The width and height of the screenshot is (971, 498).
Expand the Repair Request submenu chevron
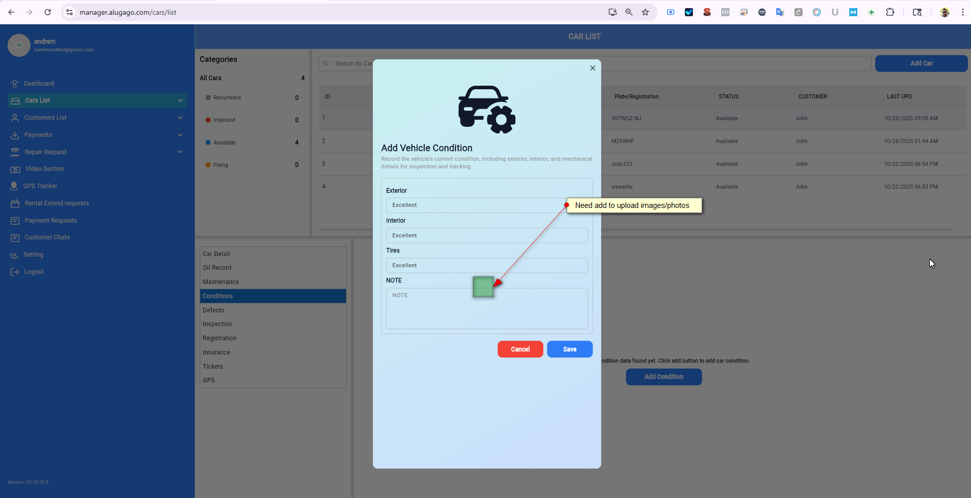click(x=180, y=152)
